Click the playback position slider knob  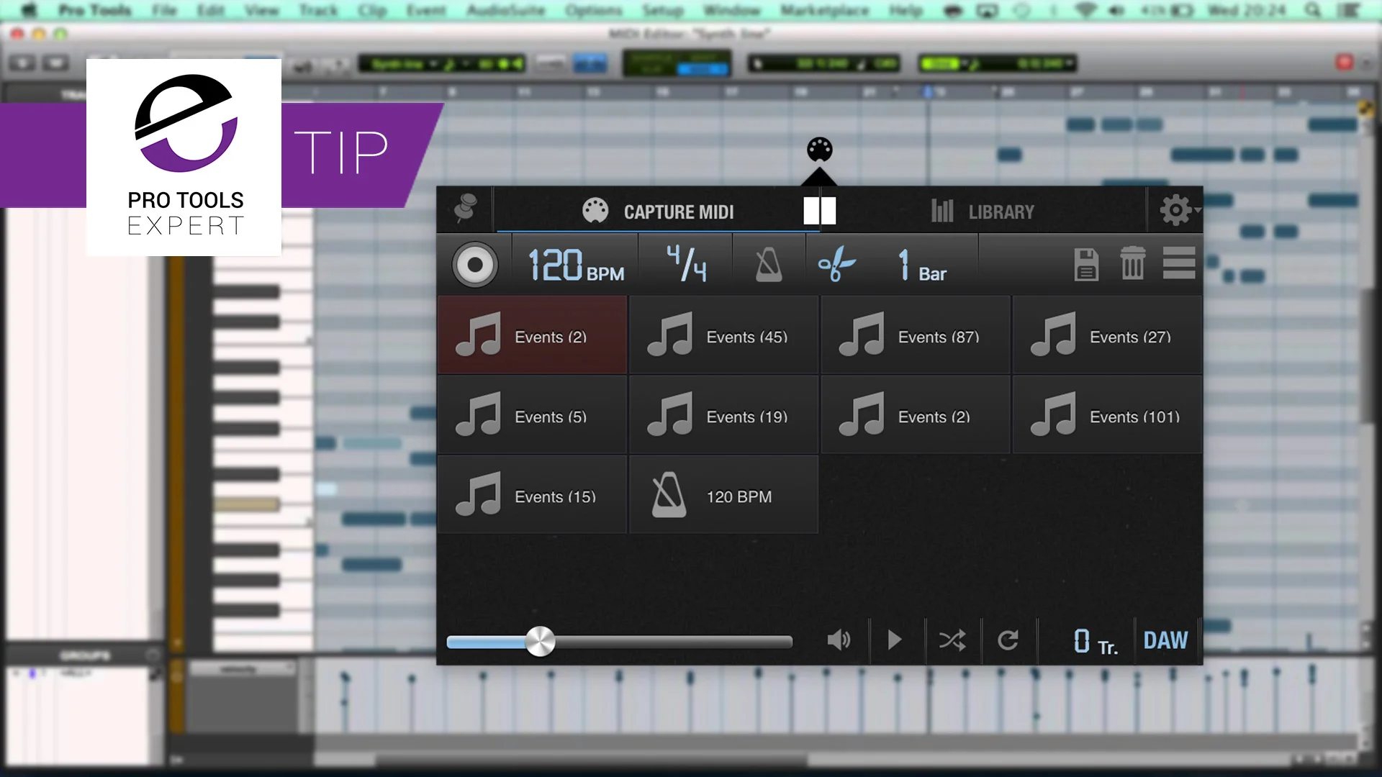click(x=540, y=641)
